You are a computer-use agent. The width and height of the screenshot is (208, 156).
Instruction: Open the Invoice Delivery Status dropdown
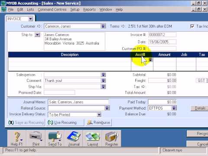point(99,115)
